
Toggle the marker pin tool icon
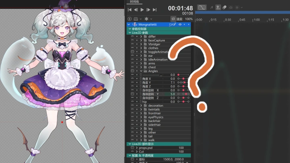click(218, 7)
